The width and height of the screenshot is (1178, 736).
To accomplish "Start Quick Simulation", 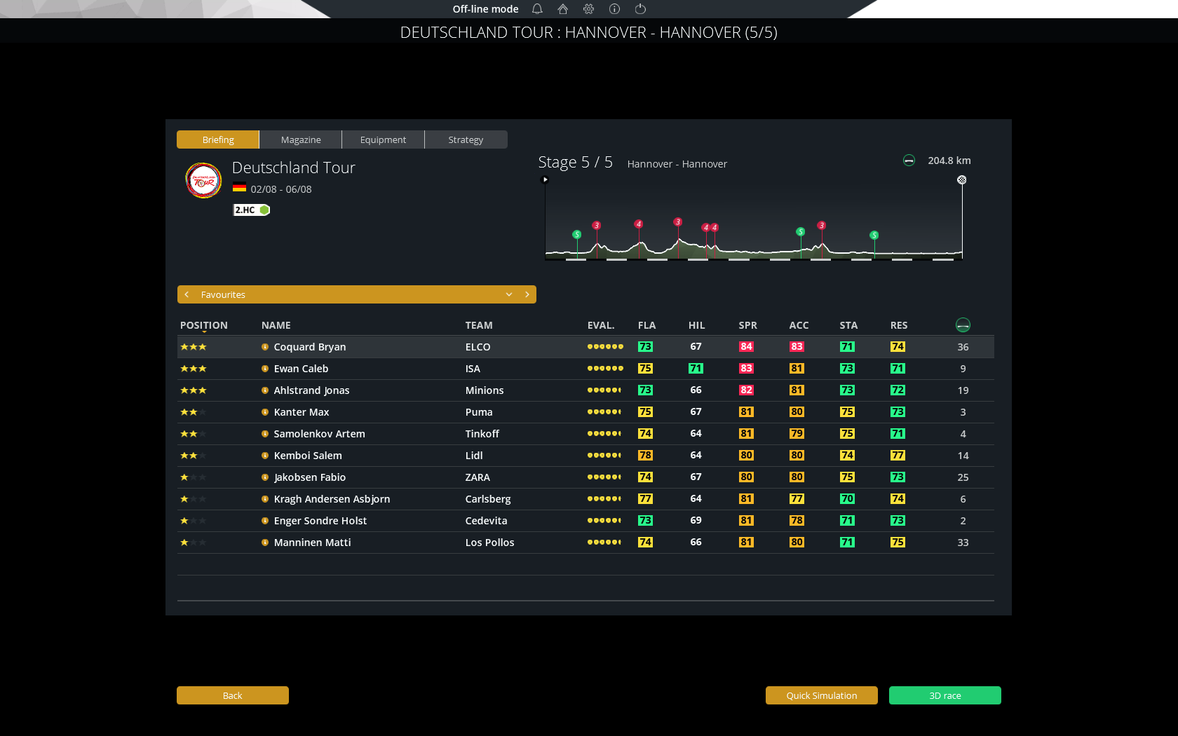I will [822, 695].
